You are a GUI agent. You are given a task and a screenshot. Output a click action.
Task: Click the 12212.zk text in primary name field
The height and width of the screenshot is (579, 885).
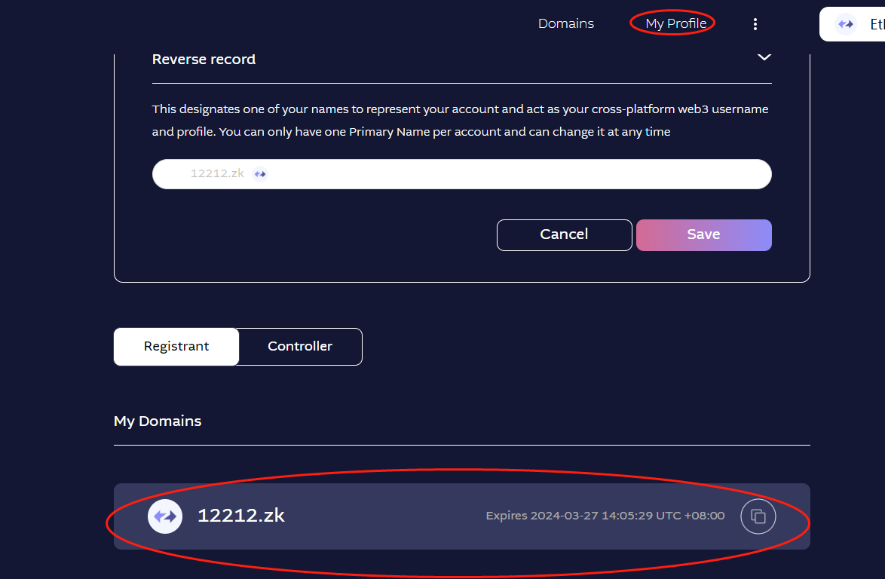pos(217,173)
